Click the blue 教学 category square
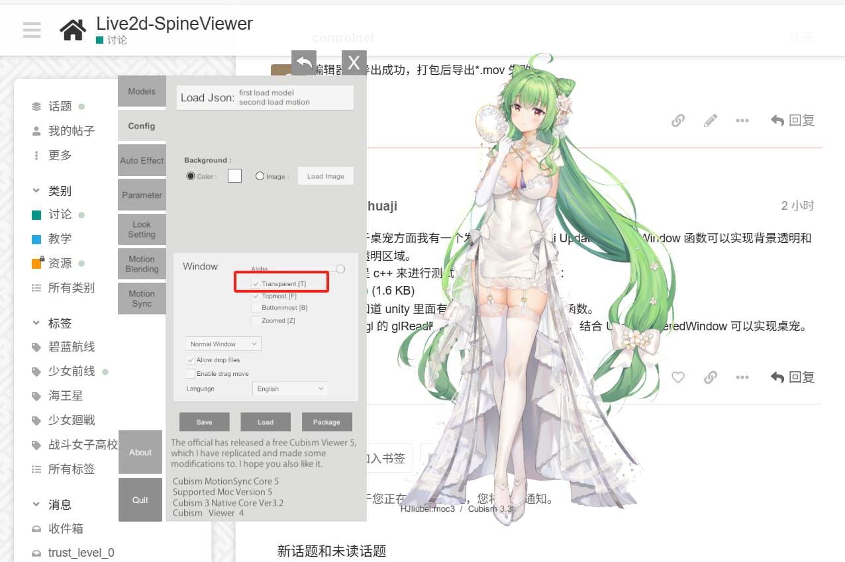Image resolution: width=845 pixels, height=562 pixels. pos(36,239)
